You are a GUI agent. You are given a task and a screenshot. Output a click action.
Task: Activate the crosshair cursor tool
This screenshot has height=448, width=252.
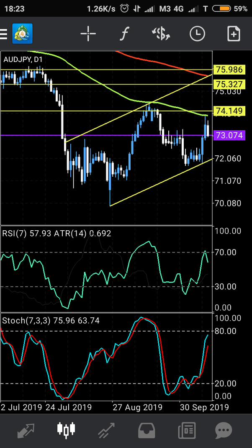click(88, 34)
